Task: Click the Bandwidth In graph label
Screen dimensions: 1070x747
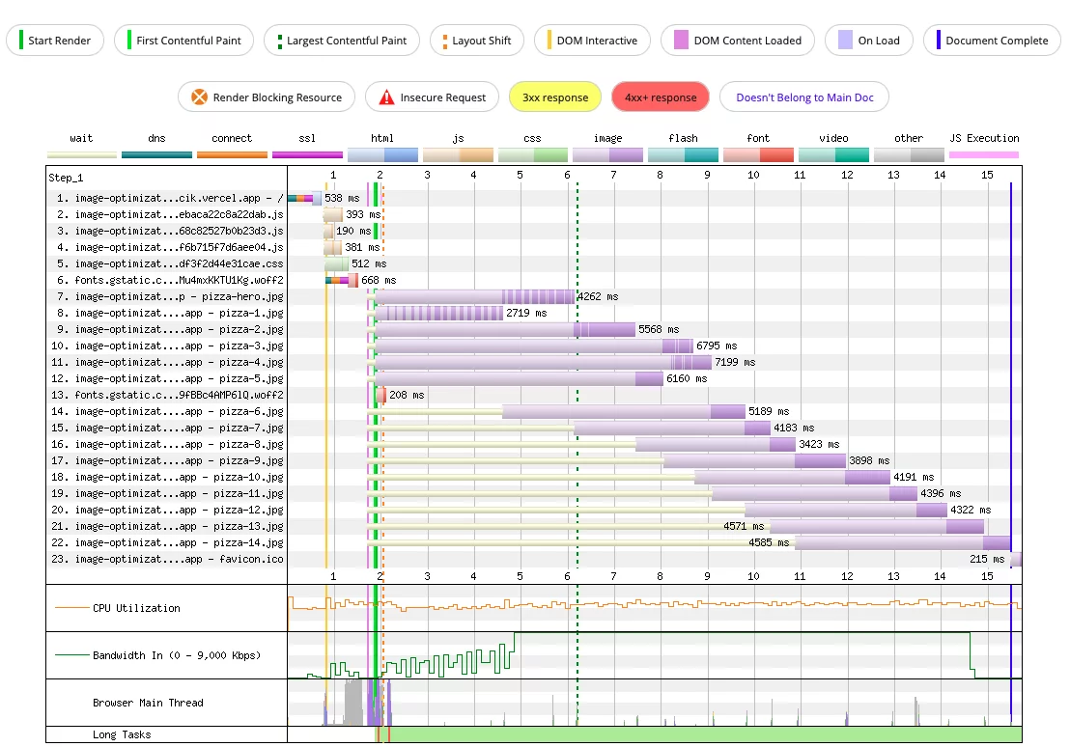Action: [x=176, y=655]
